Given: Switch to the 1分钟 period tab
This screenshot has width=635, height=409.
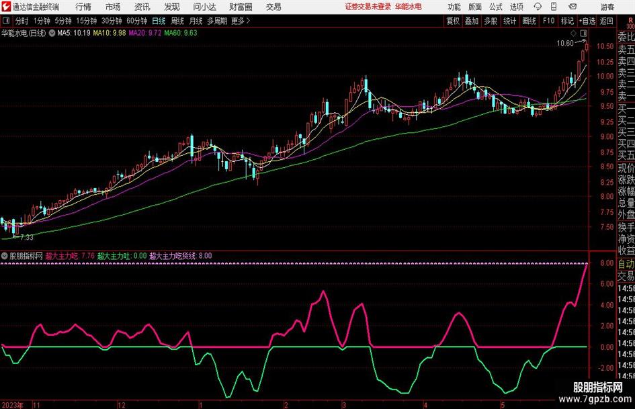Looking at the screenshot, I should pyautogui.click(x=42, y=21).
